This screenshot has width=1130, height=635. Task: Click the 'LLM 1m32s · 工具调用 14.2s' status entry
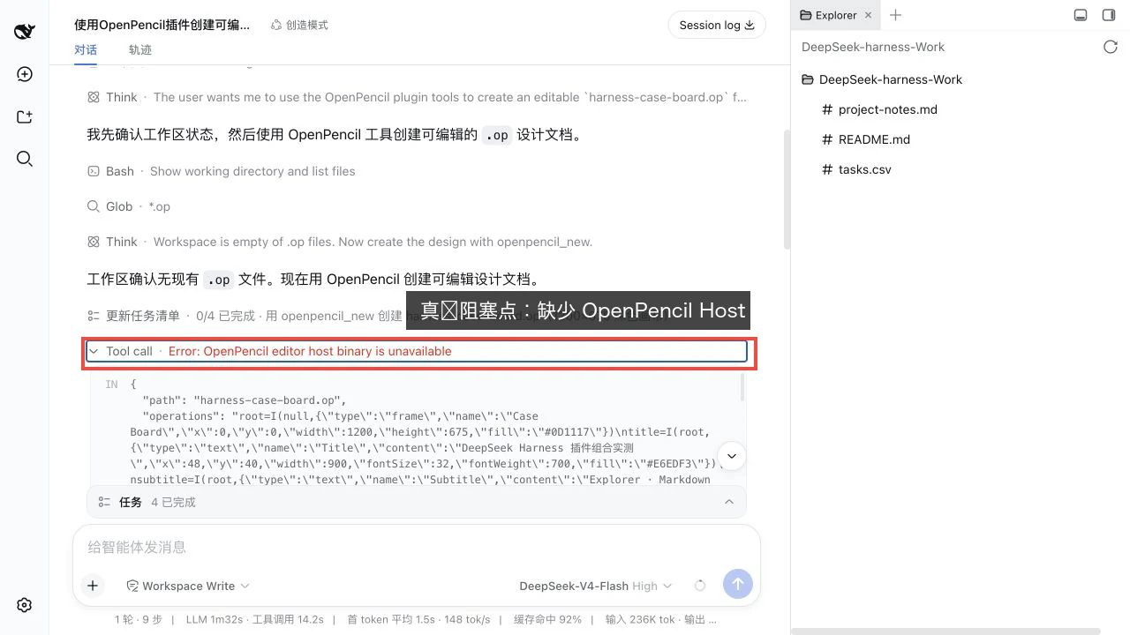tap(255, 620)
